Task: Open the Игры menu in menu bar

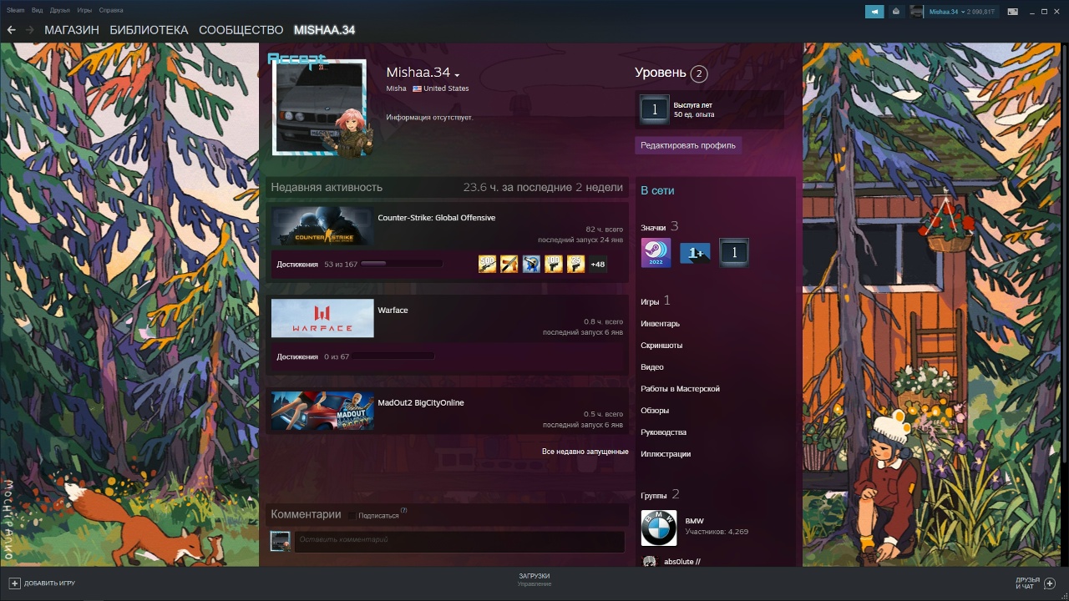Action: tap(84, 10)
